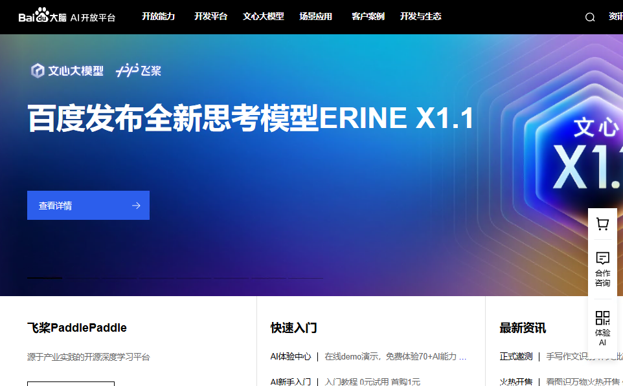
Task: Click the 飞桨PaddlePaddle heading
Action: pos(76,328)
